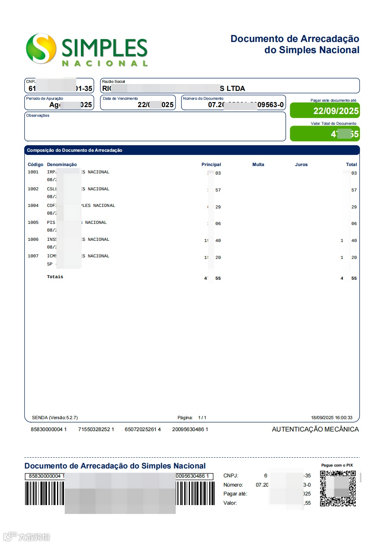
Task: Click the green Valor Total do Documento amount box
Action: coord(325,134)
